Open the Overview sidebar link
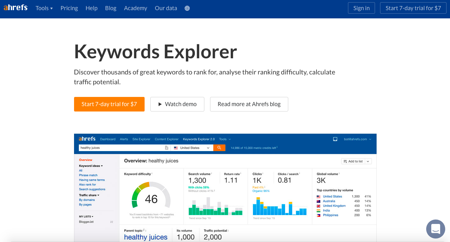This screenshot has width=450, height=242. click(86, 160)
